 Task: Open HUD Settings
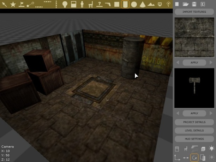194,139
